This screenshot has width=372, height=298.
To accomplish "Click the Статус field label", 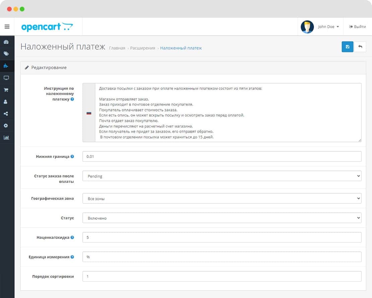I will (67, 218).
